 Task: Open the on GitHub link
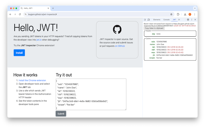coord(120,46)
